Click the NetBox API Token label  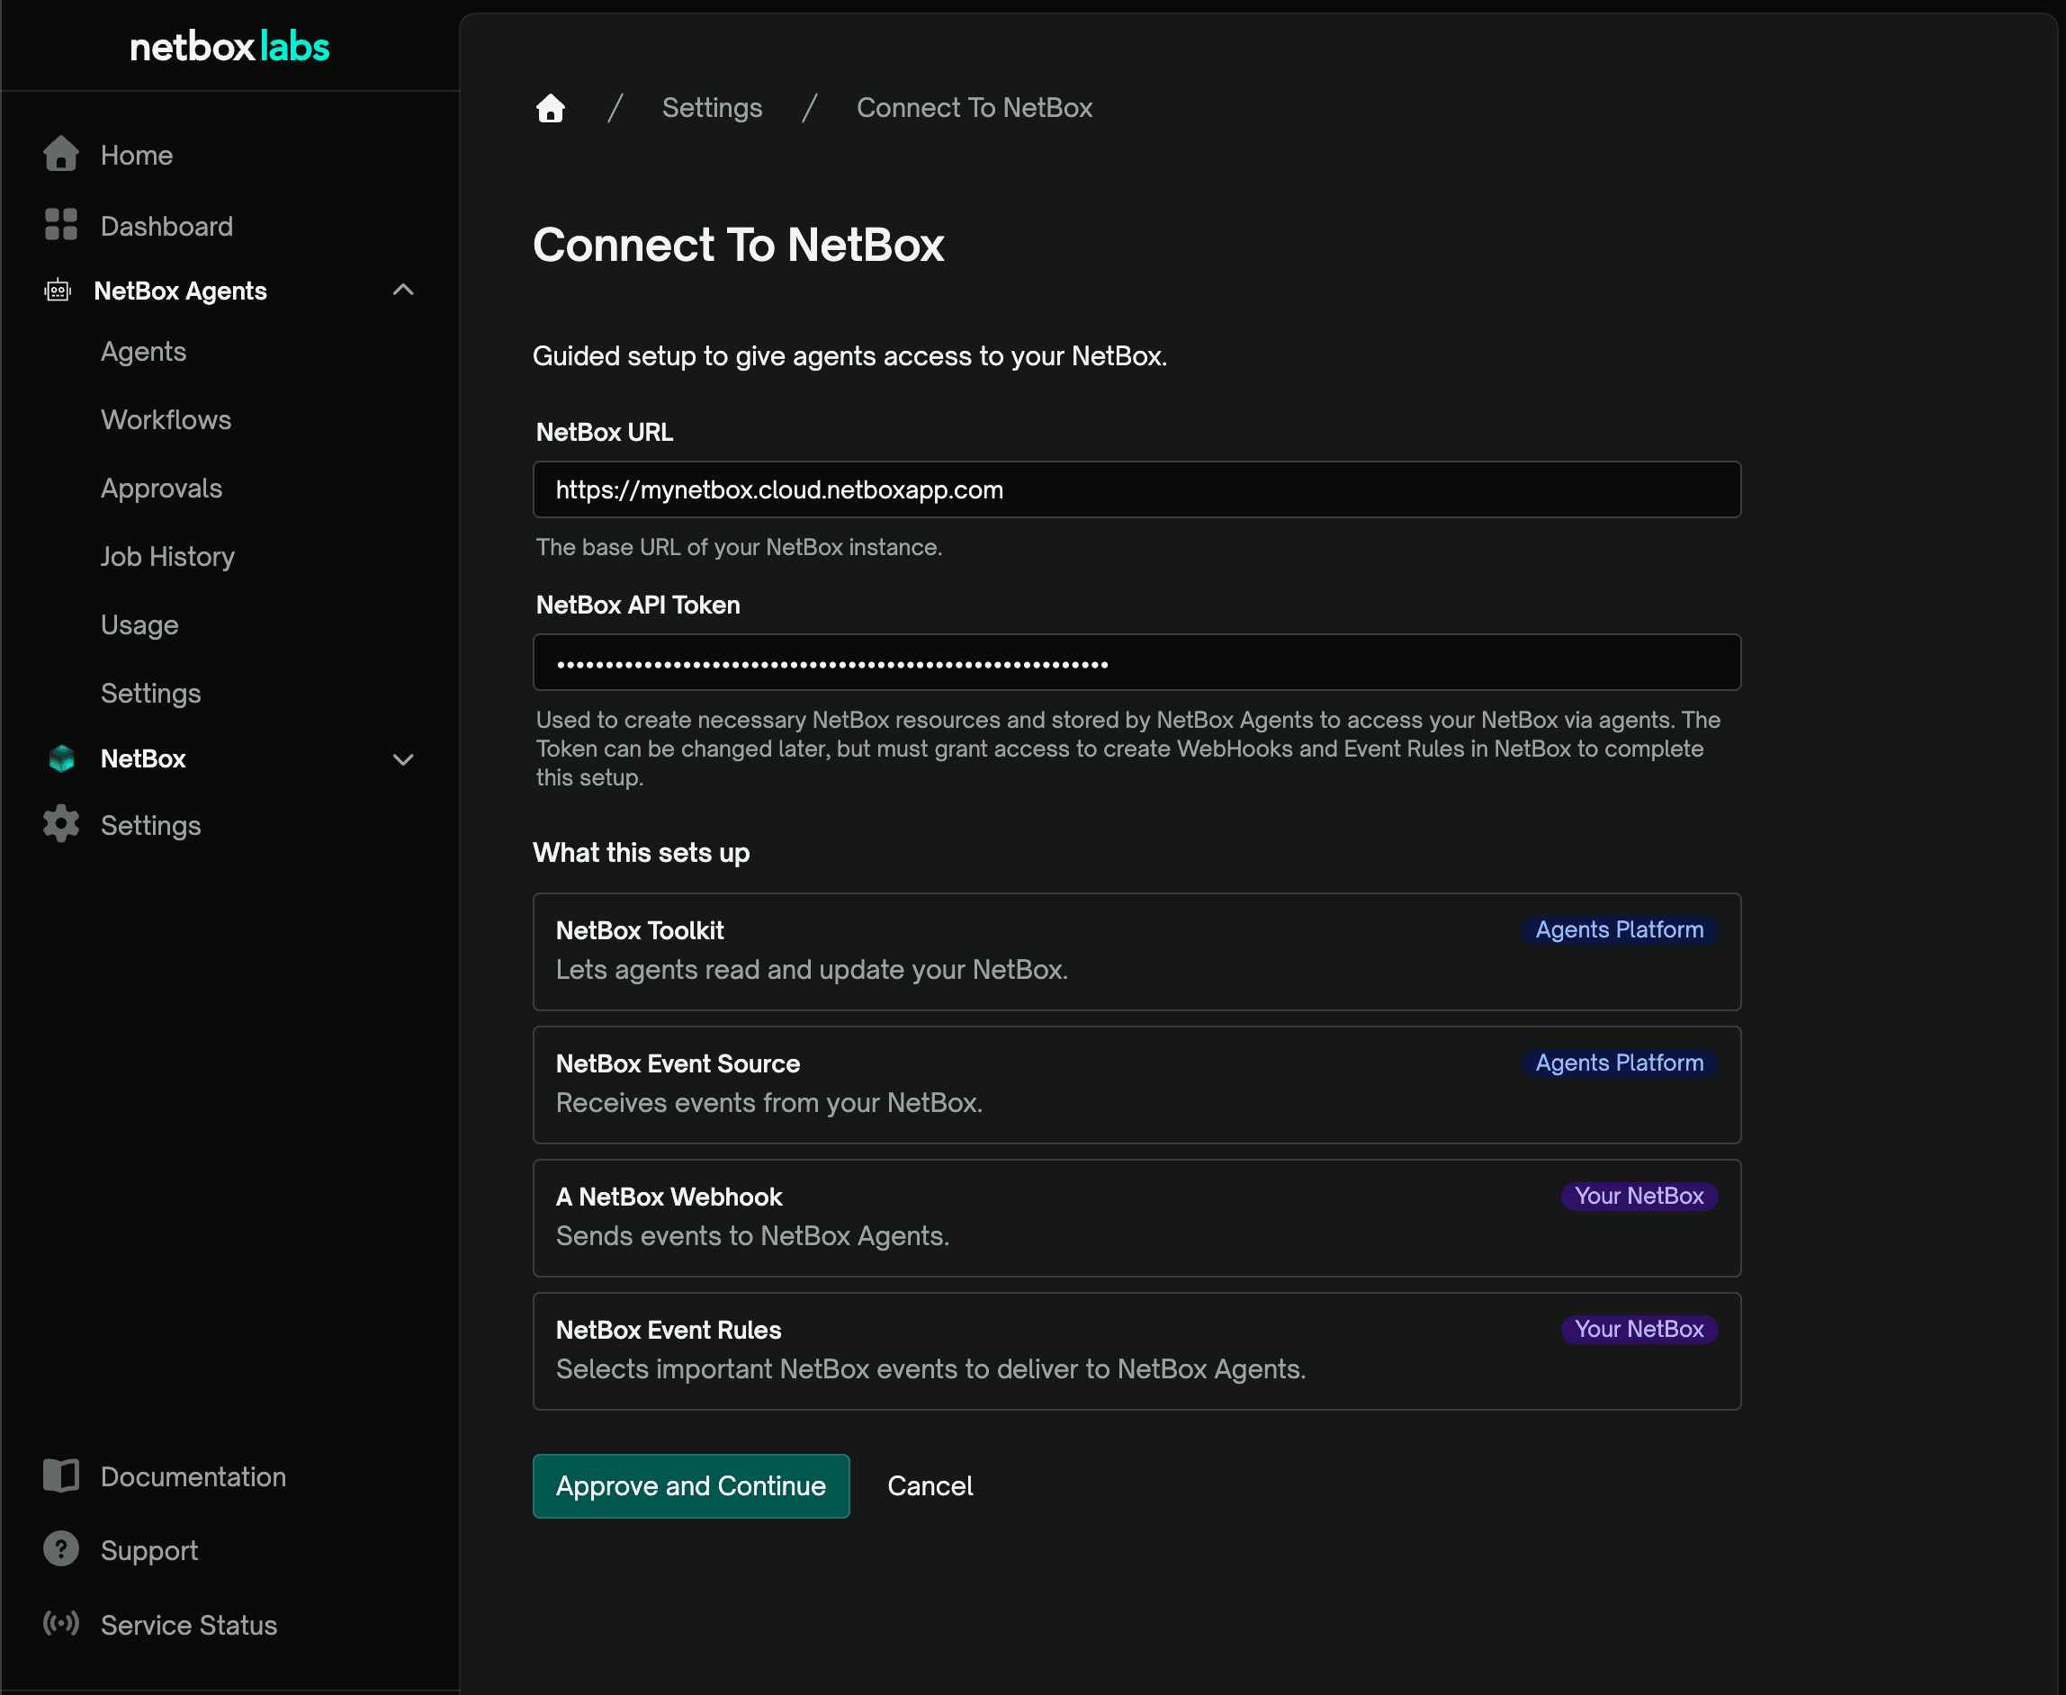[x=638, y=605]
